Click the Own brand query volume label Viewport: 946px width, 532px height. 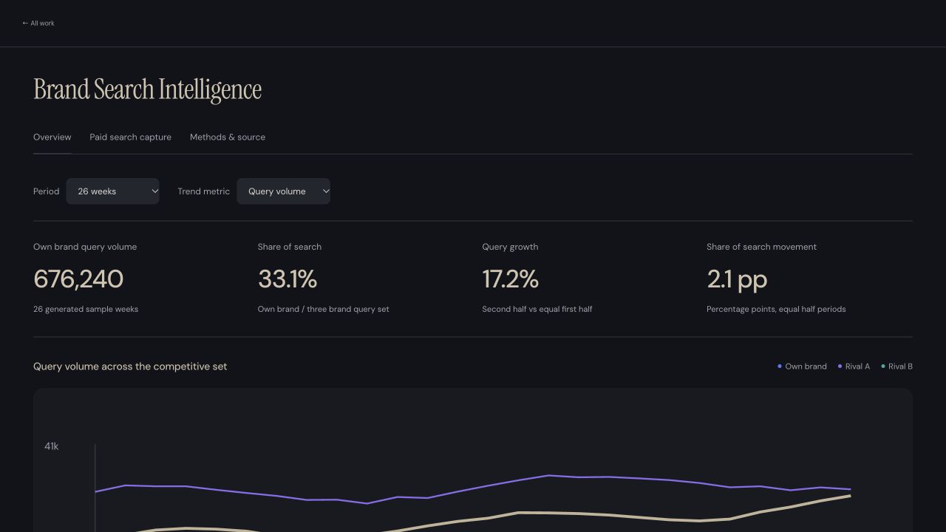85,247
